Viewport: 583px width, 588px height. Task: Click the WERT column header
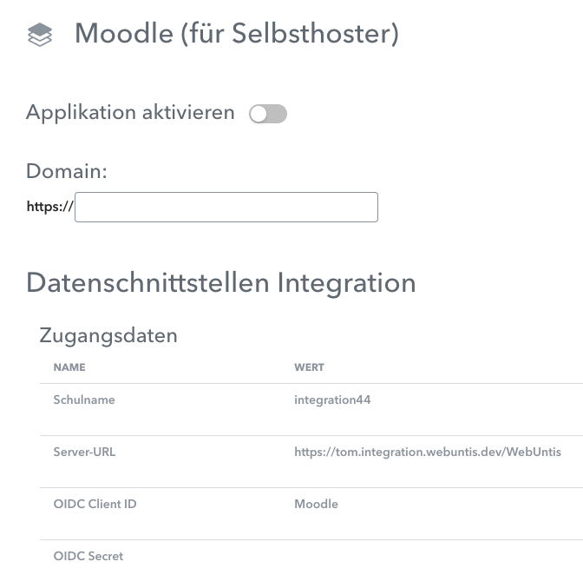pos(309,367)
